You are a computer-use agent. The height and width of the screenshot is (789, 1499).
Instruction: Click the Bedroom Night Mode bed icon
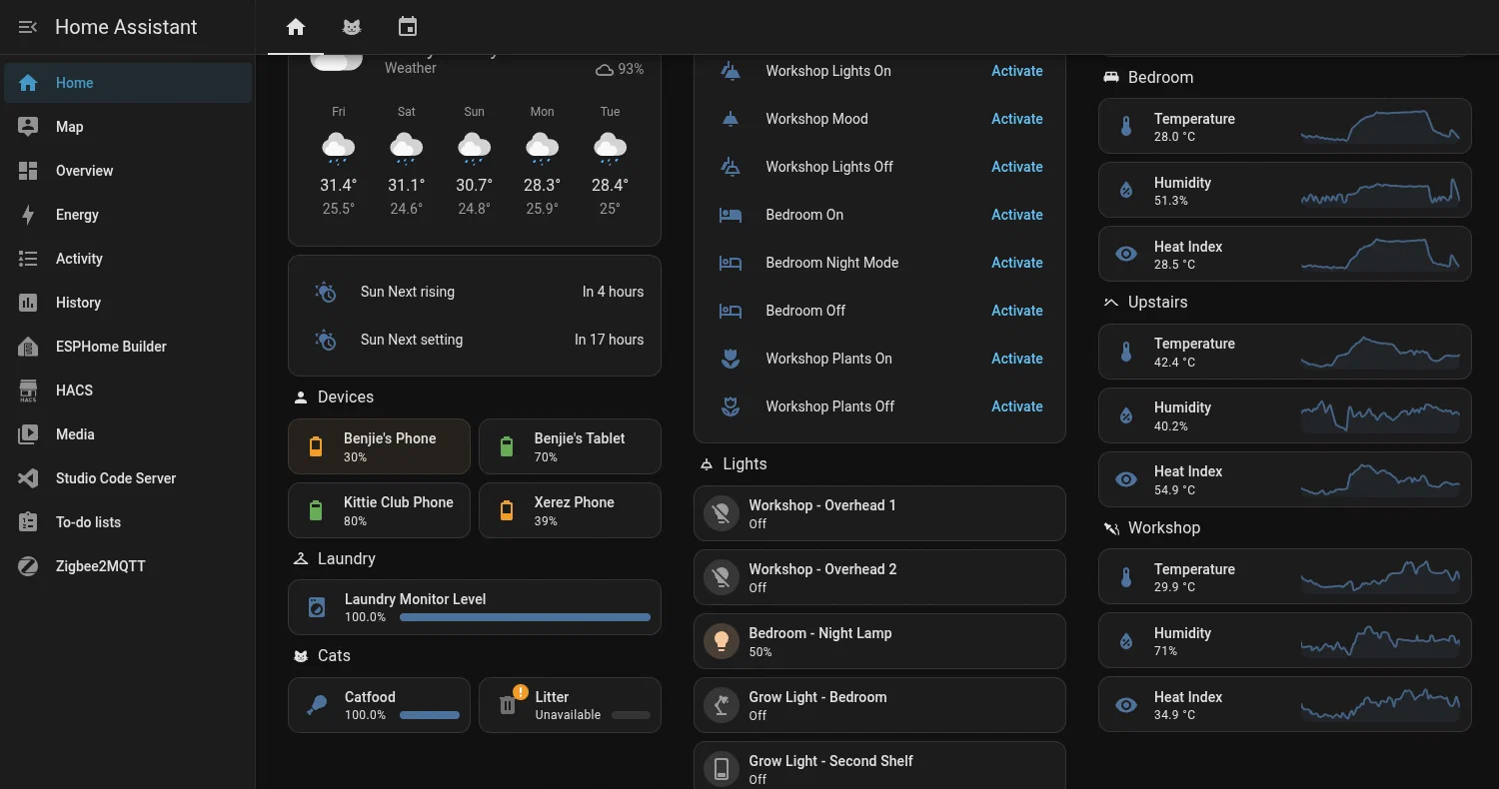[731, 263]
